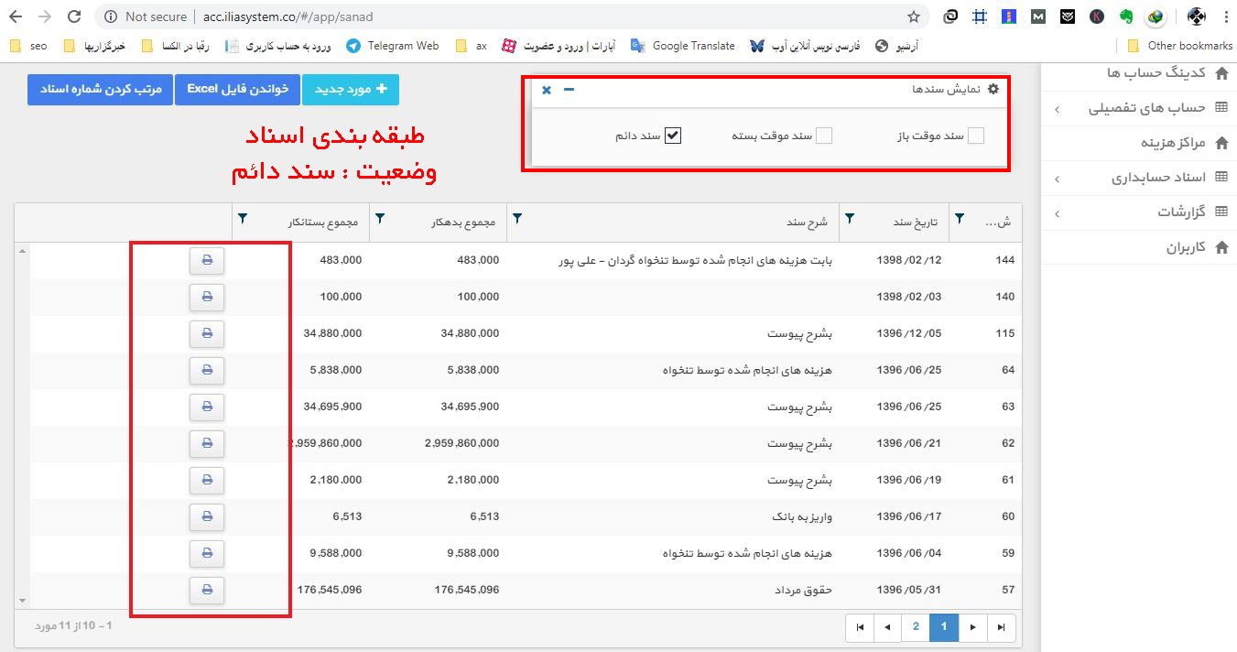The width and height of the screenshot is (1237, 652).
Task: Print the first document dated 1398/02/12
Action: click(207, 260)
